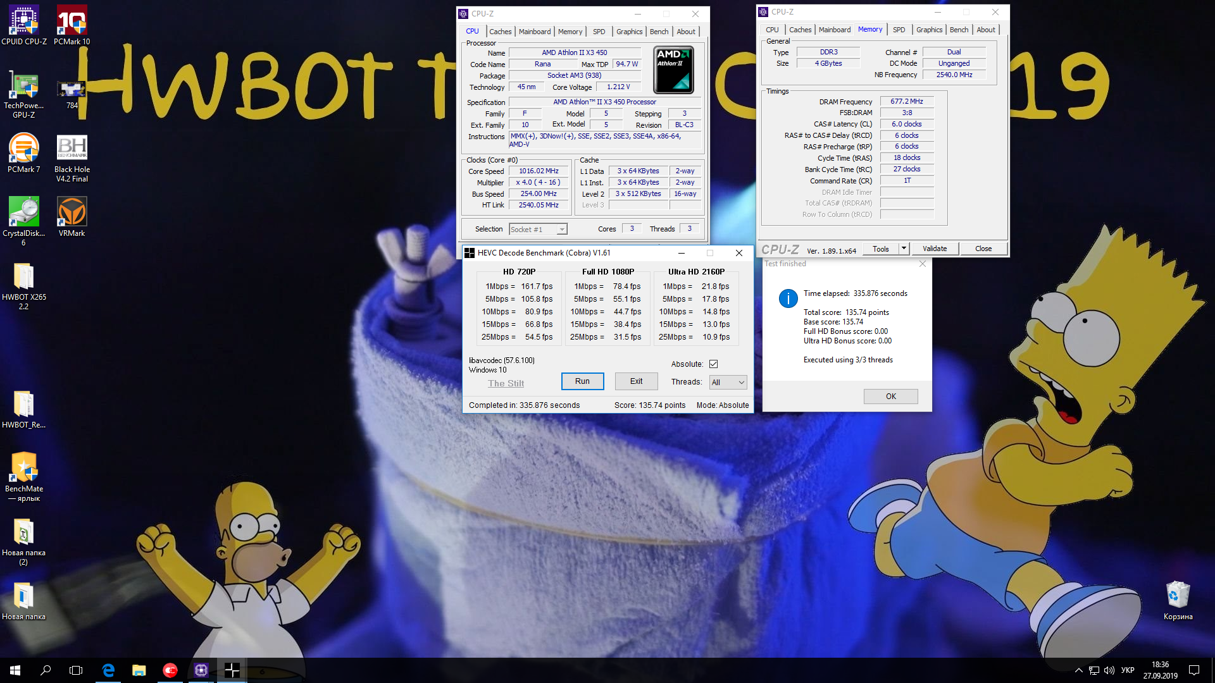Screen dimensions: 1215x683
Task: Open the Новая папка folder without a number
Action: click(24, 601)
